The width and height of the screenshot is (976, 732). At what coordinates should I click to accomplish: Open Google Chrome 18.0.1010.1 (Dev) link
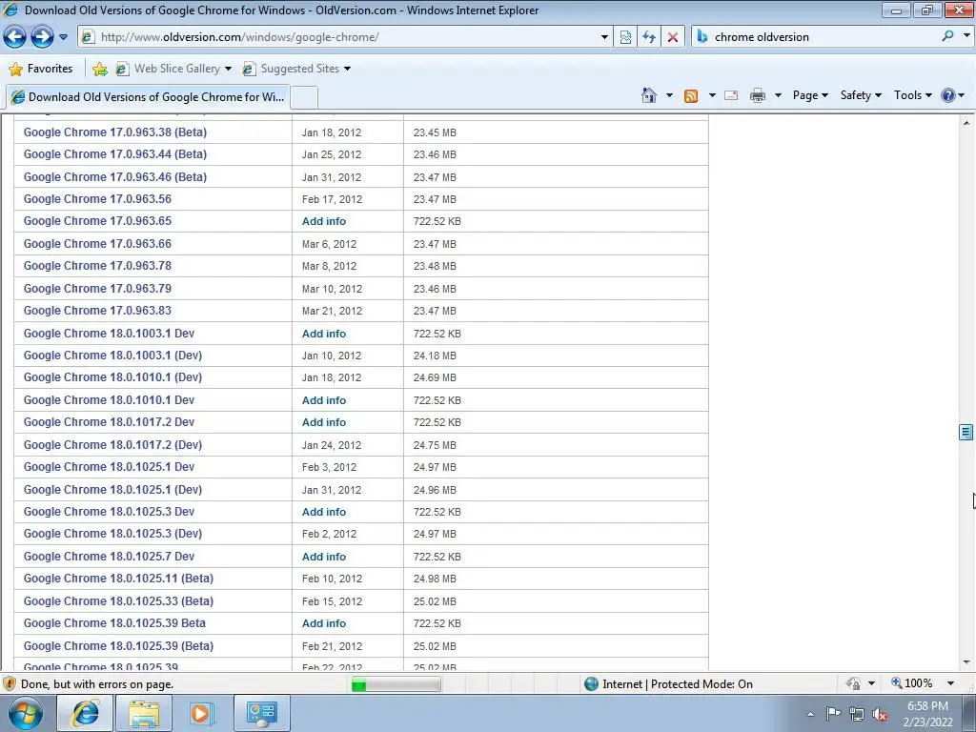(x=112, y=377)
